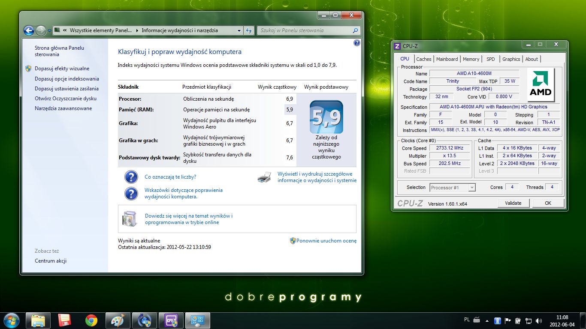
Task: Click the Windows Start orb
Action: 11,320
